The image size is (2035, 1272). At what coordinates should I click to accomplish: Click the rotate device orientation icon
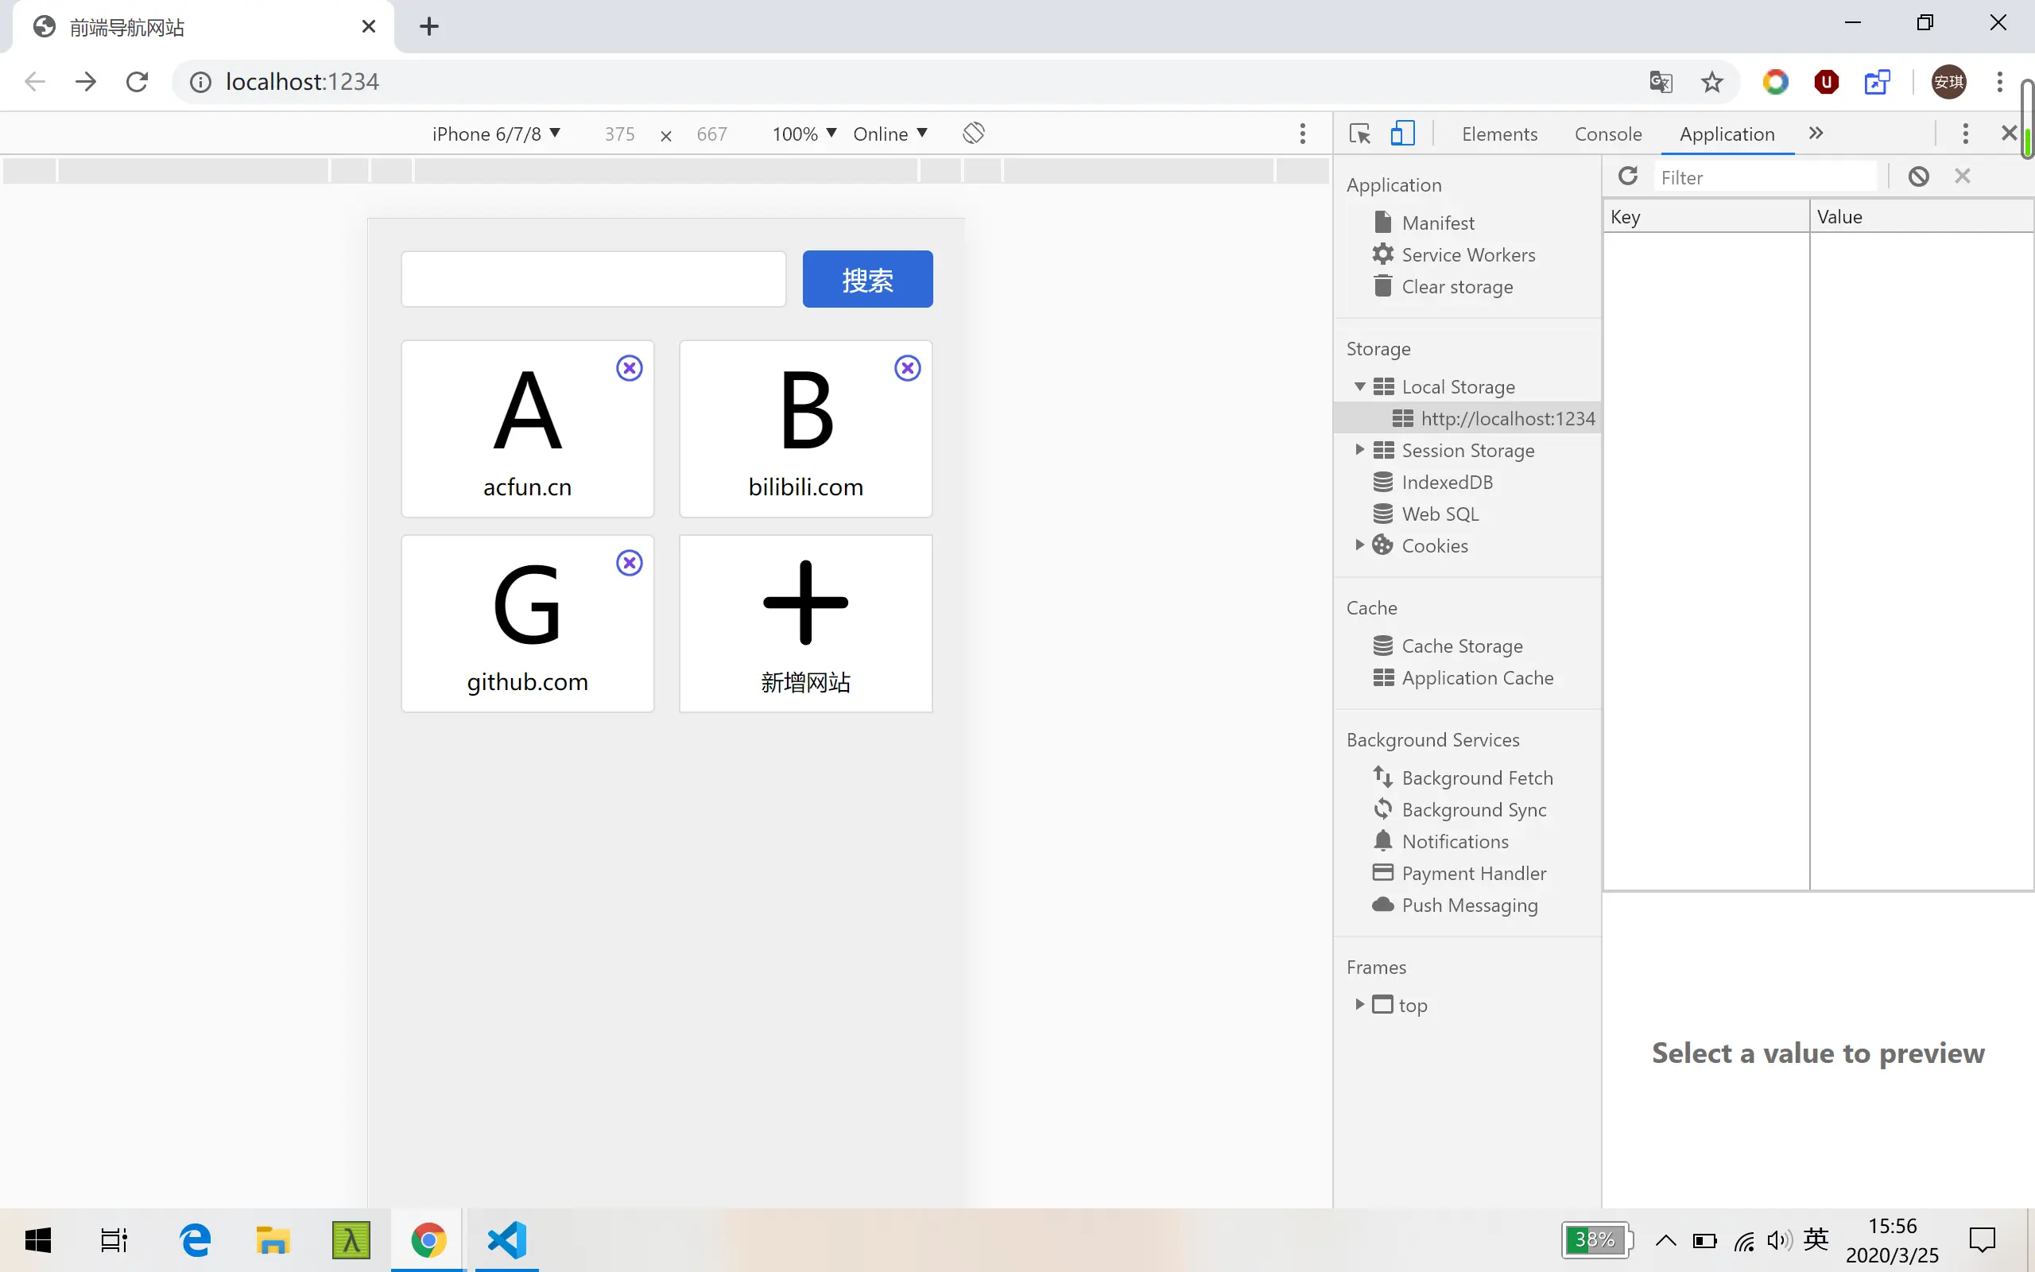(973, 133)
